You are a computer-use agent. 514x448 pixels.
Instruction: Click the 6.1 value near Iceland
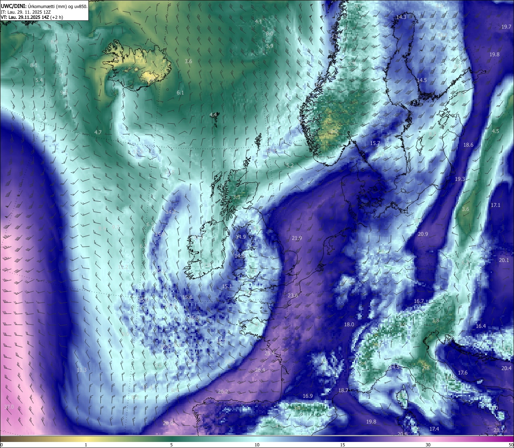(x=180, y=92)
